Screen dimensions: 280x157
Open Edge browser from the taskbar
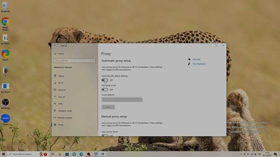pos(81,154)
